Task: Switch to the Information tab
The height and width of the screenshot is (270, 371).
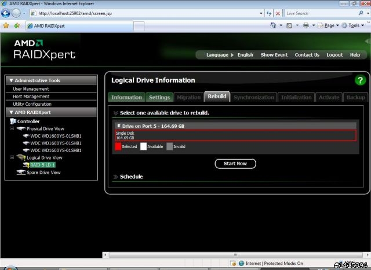Action: pos(126,97)
